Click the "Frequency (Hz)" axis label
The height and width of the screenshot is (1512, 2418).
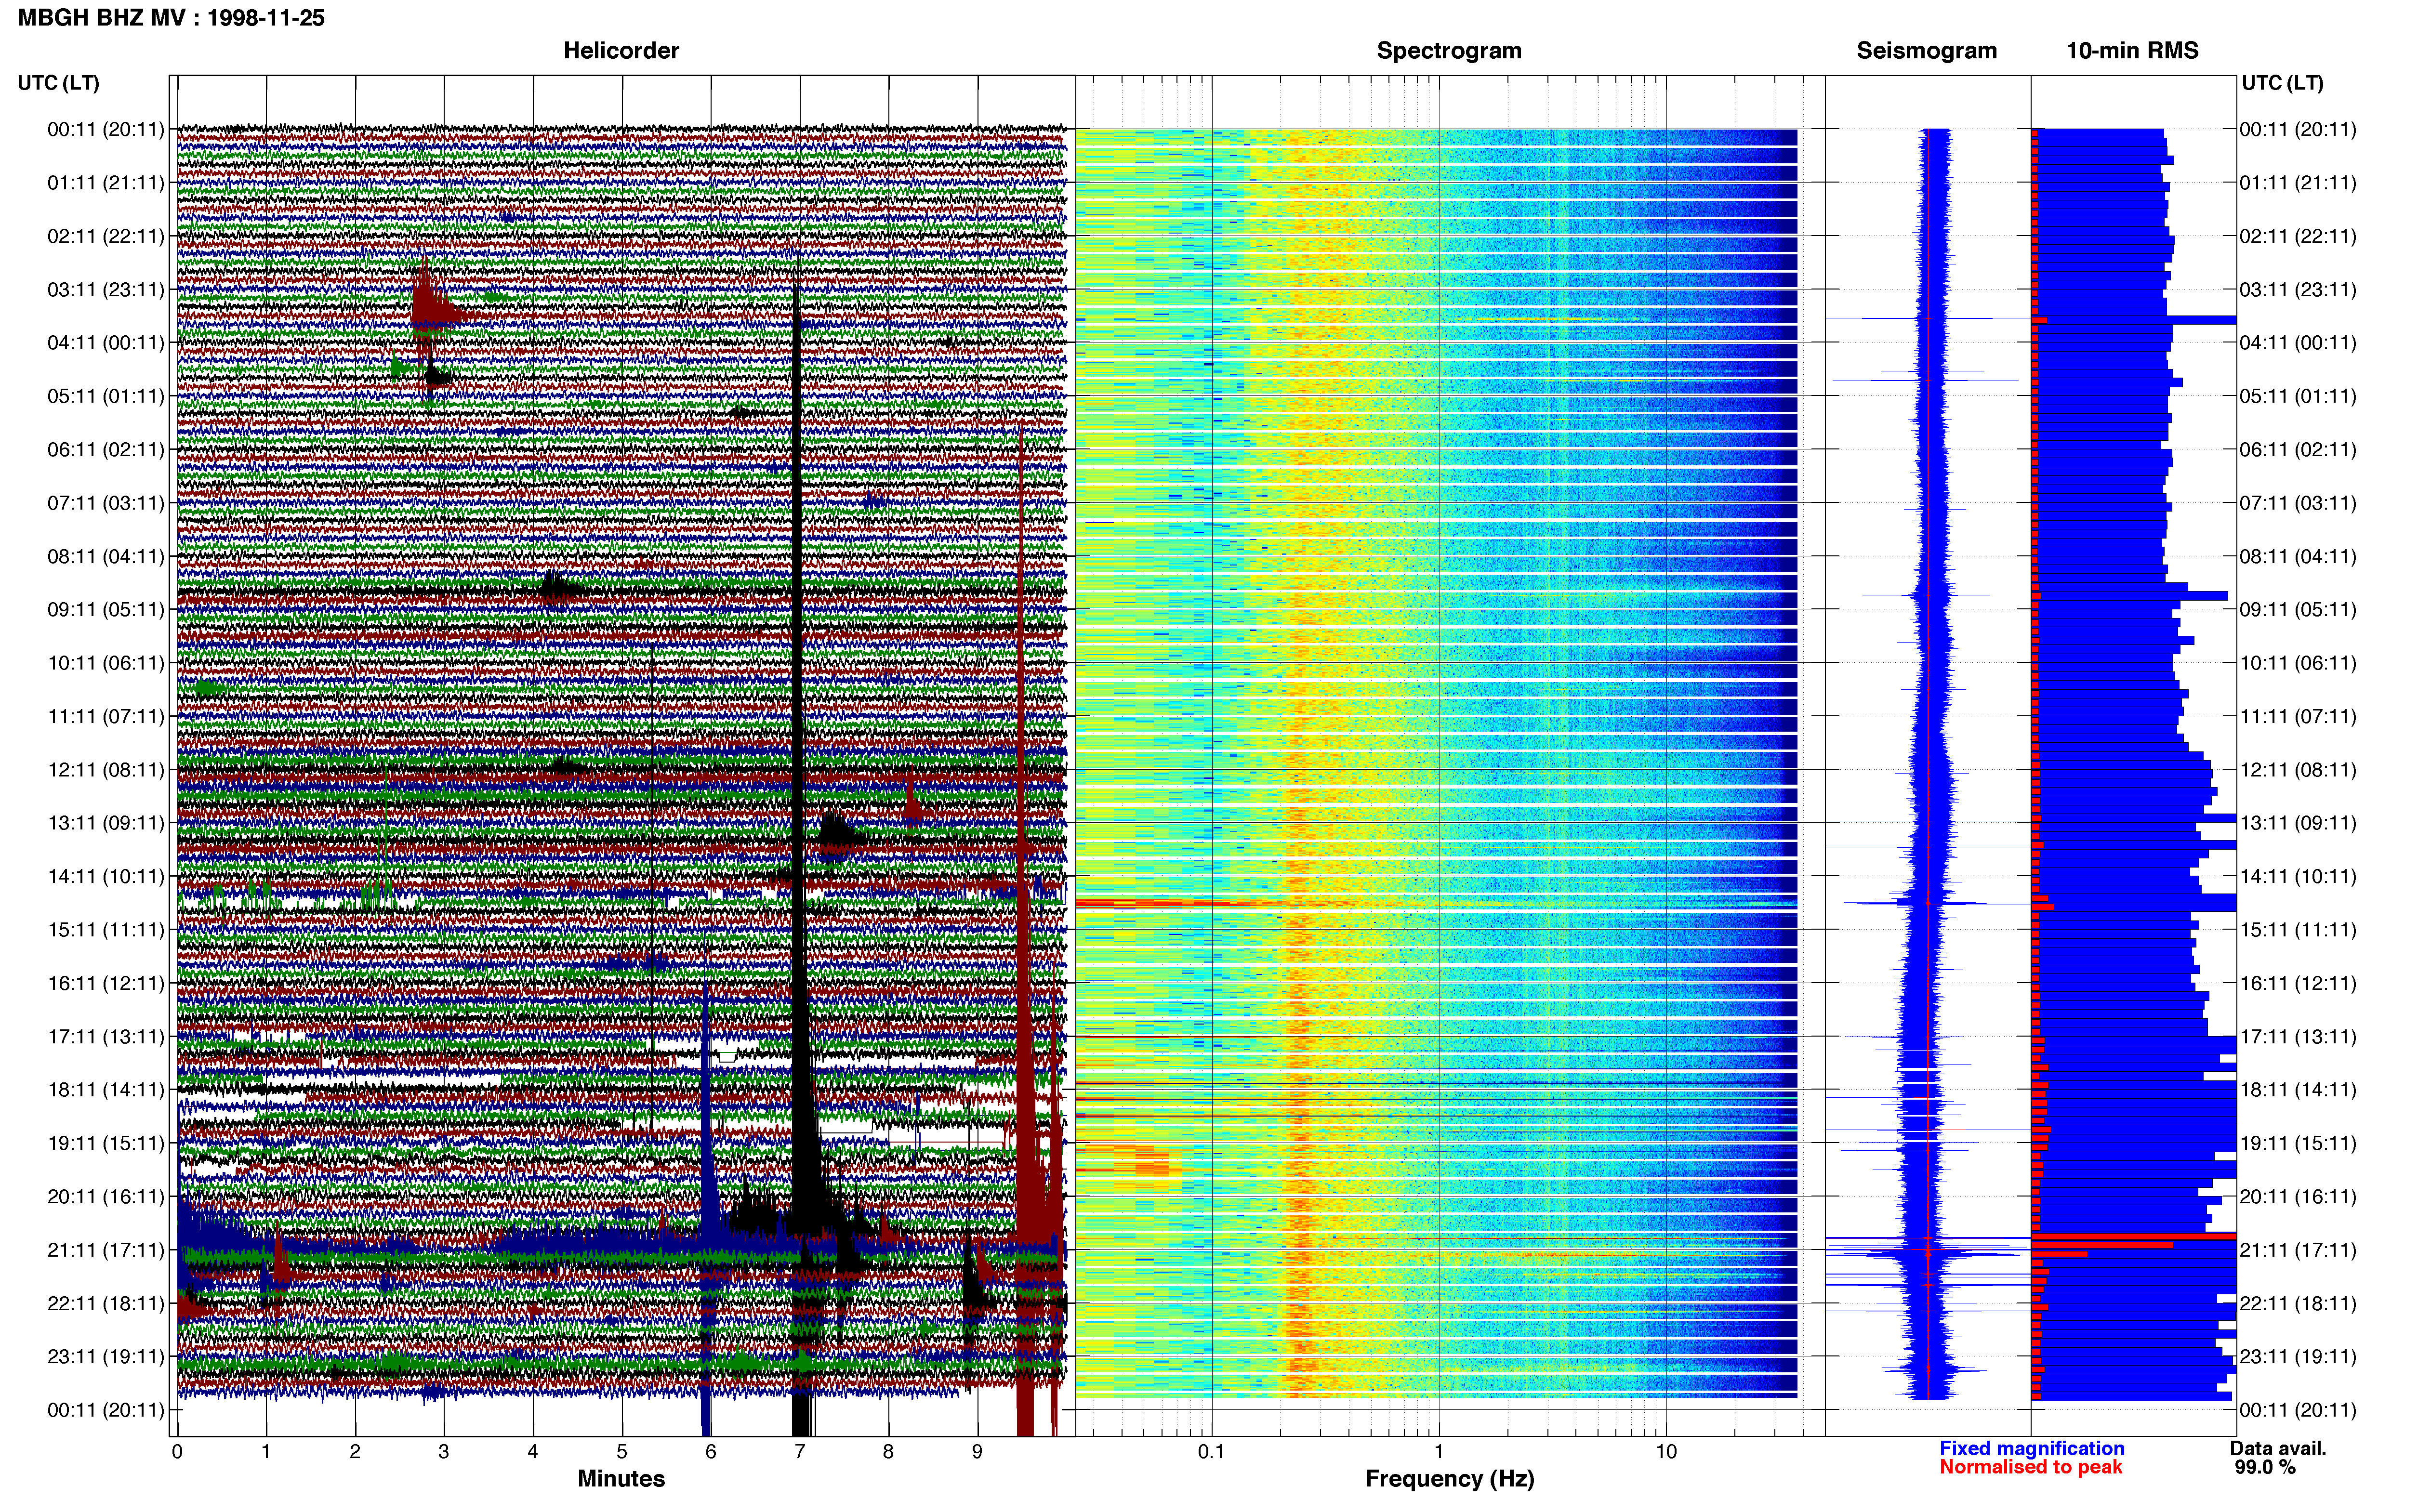point(1449,1478)
